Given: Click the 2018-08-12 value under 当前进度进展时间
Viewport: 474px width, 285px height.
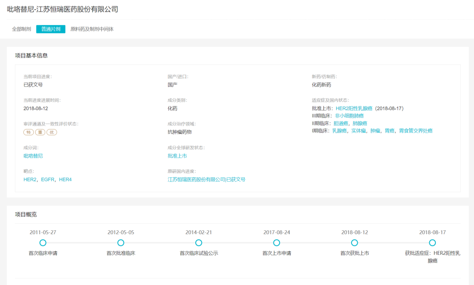Looking at the screenshot, I should pos(36,108).
